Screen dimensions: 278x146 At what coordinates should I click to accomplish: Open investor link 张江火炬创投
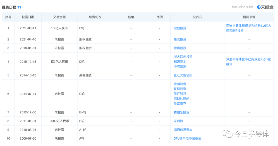(183, 75)
